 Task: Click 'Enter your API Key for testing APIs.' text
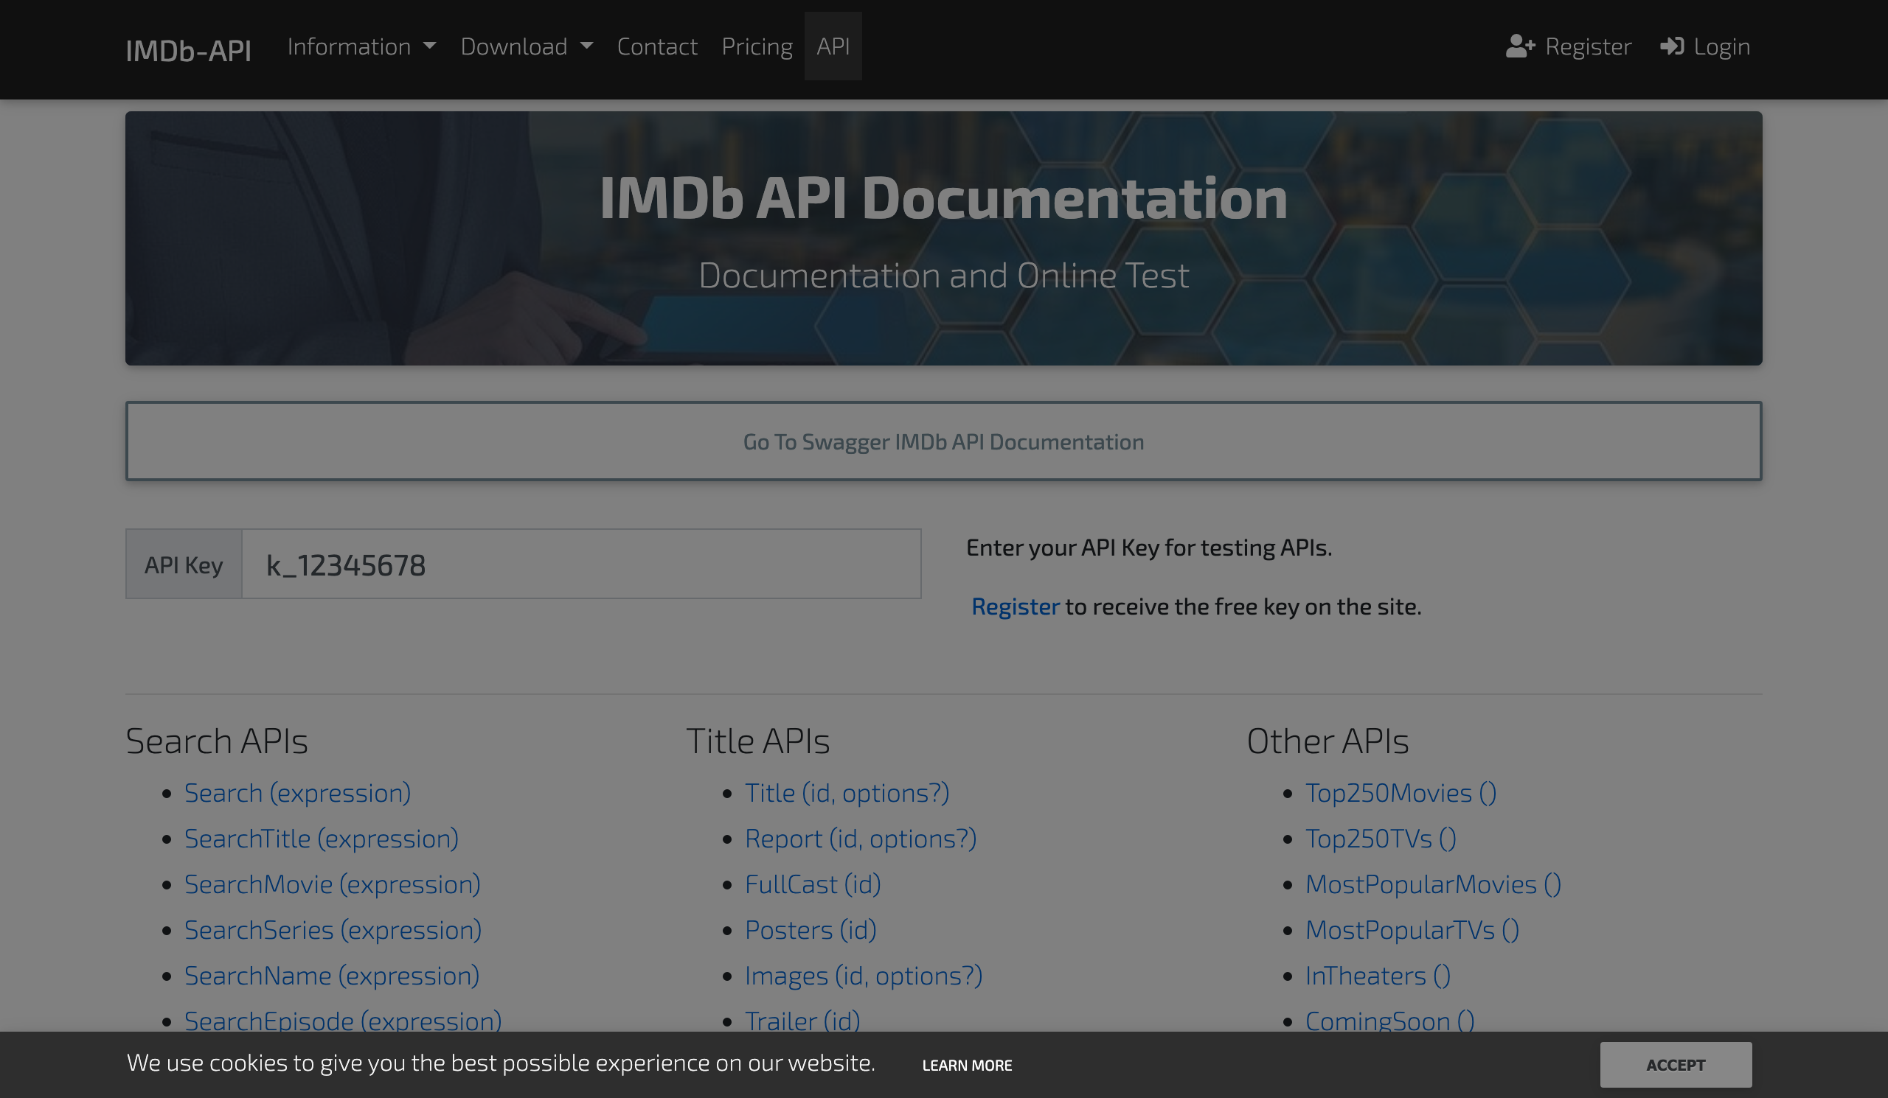[x=1148, y=547]
